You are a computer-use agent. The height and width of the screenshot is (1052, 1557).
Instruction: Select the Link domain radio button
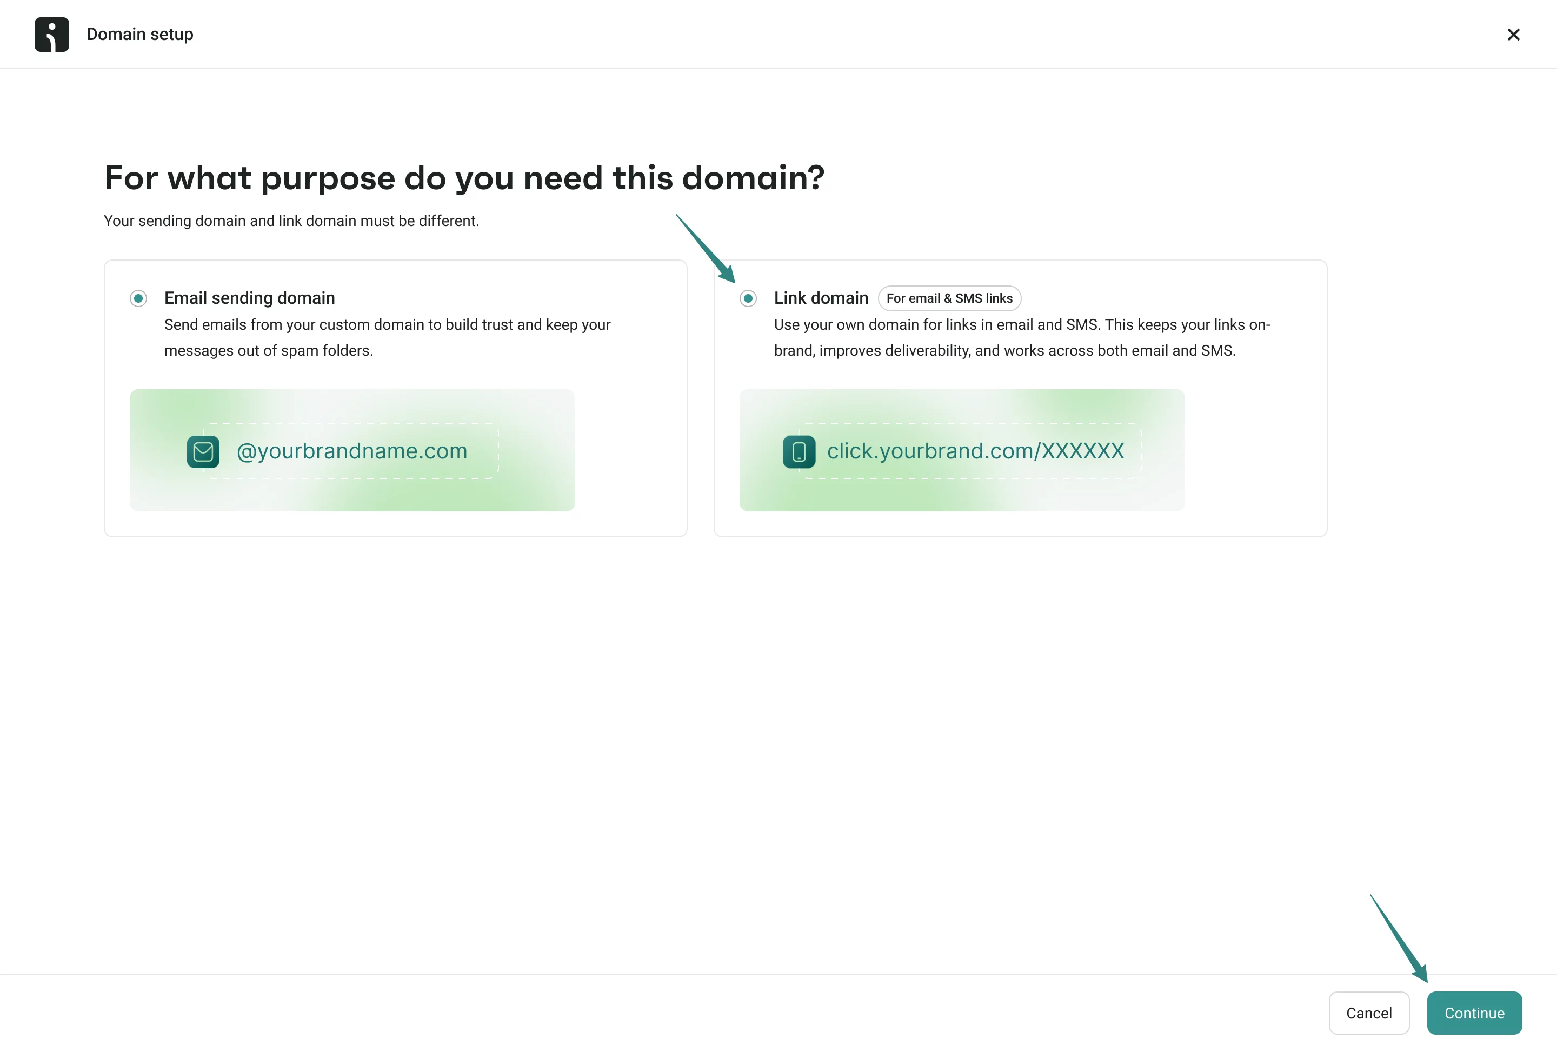[748, 298]
